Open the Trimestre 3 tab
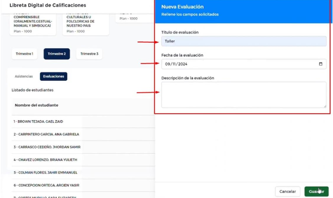The height and width of the screenshot is (198, 333). [89, 54]
